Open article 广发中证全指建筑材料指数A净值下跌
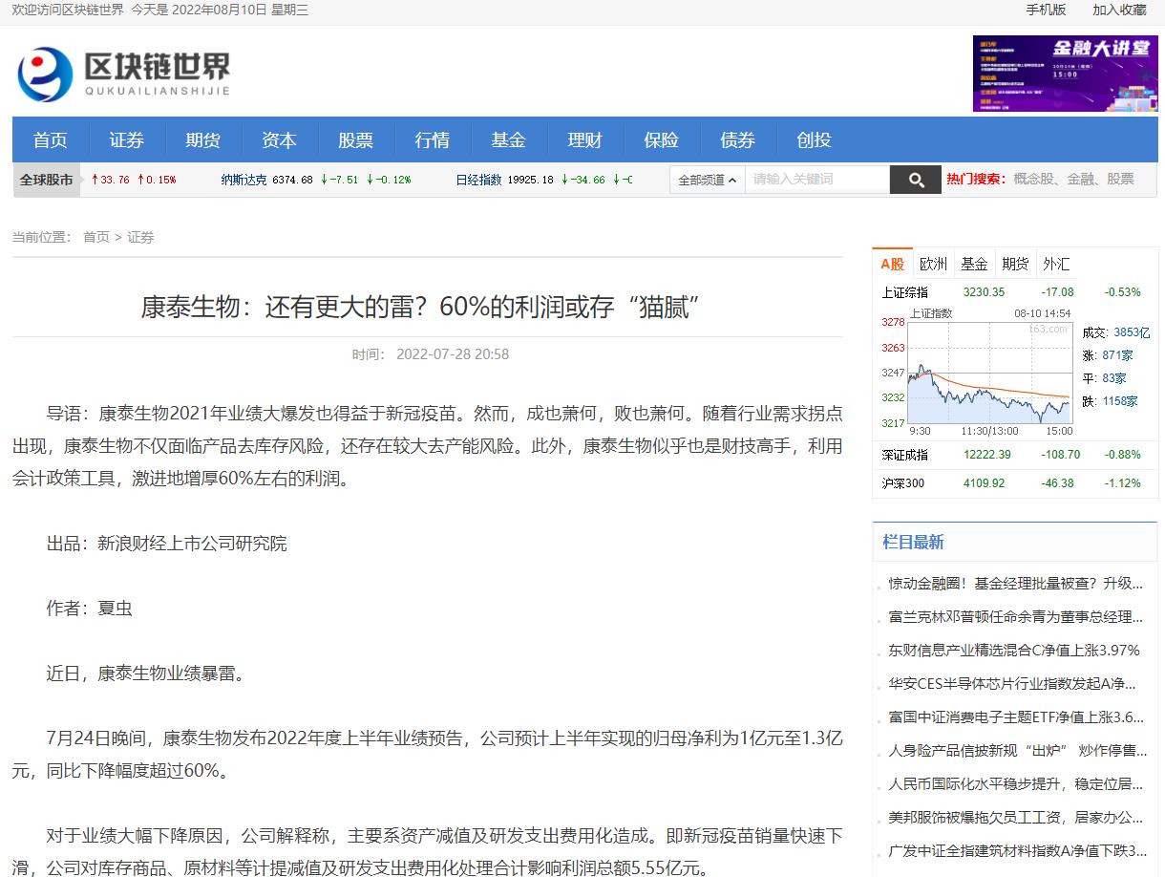This screenshot has height=877, width=1165. tap(1018, 851)
